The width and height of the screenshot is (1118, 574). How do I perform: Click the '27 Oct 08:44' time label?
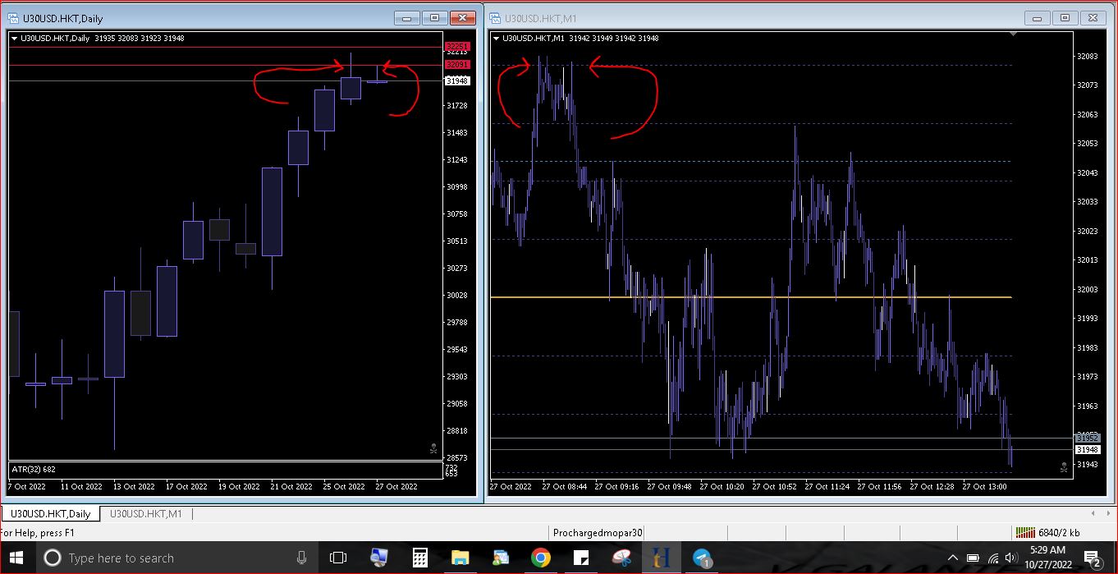tap(564, 486)
